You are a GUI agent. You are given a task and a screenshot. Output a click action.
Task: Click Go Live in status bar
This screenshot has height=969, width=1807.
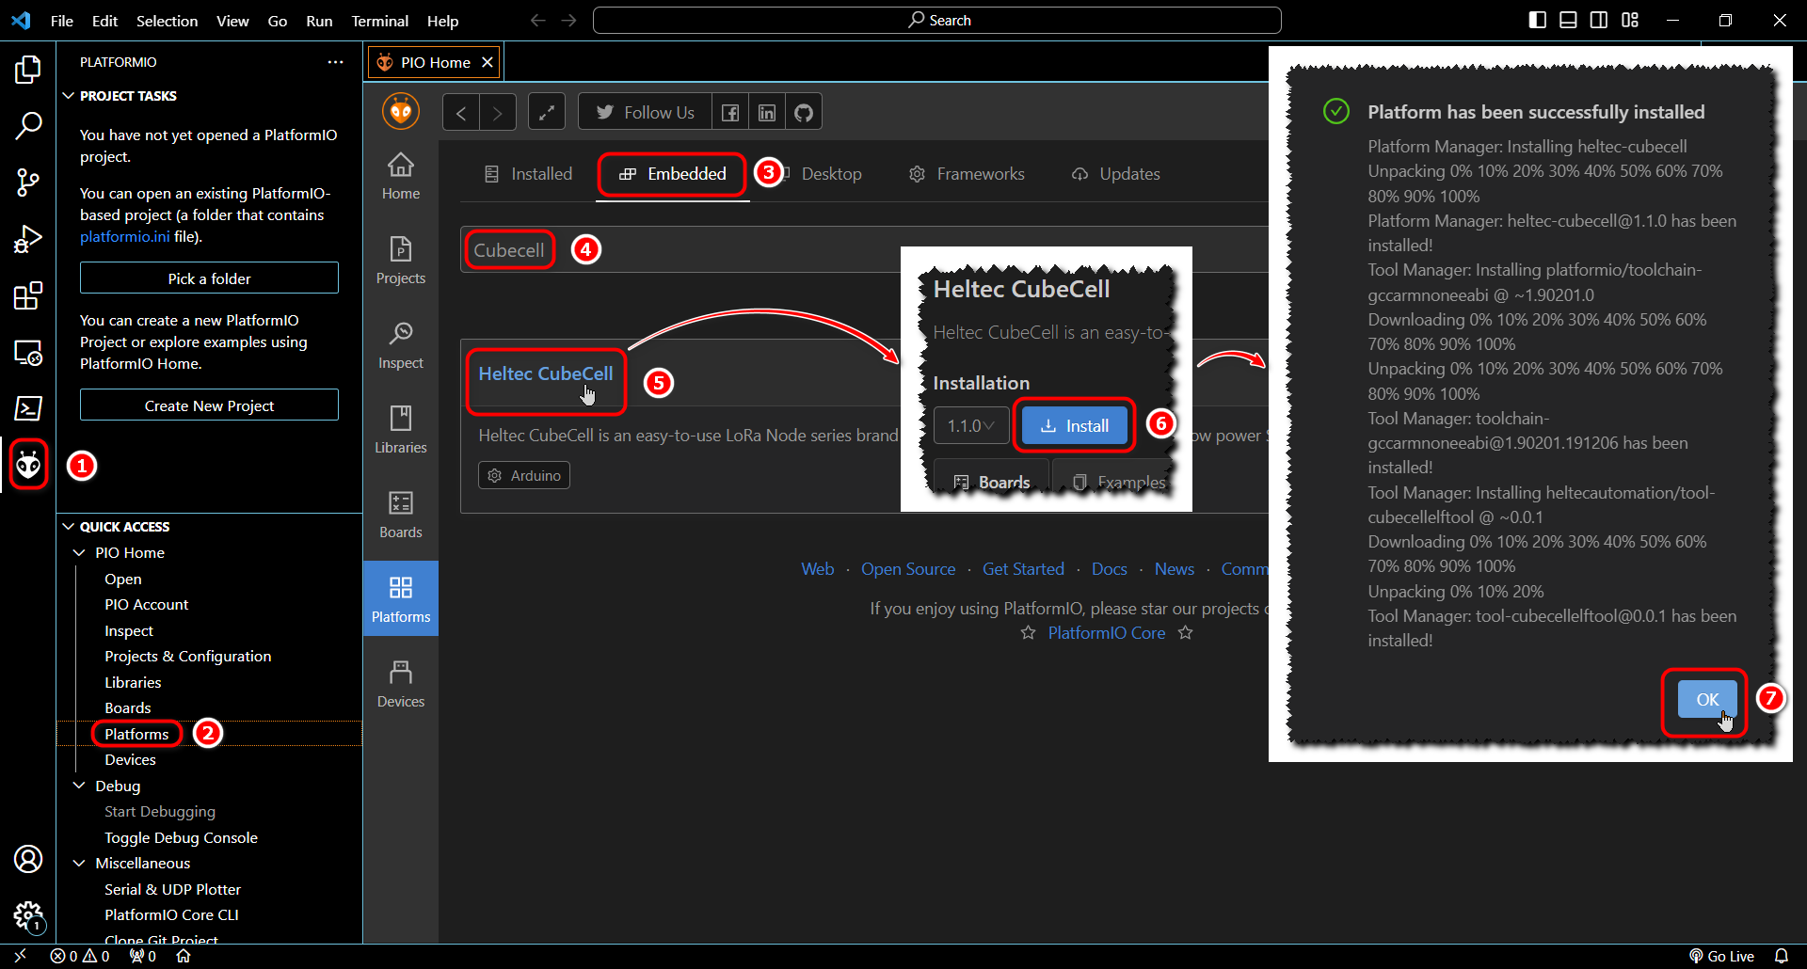click(x=1722, y=956)
